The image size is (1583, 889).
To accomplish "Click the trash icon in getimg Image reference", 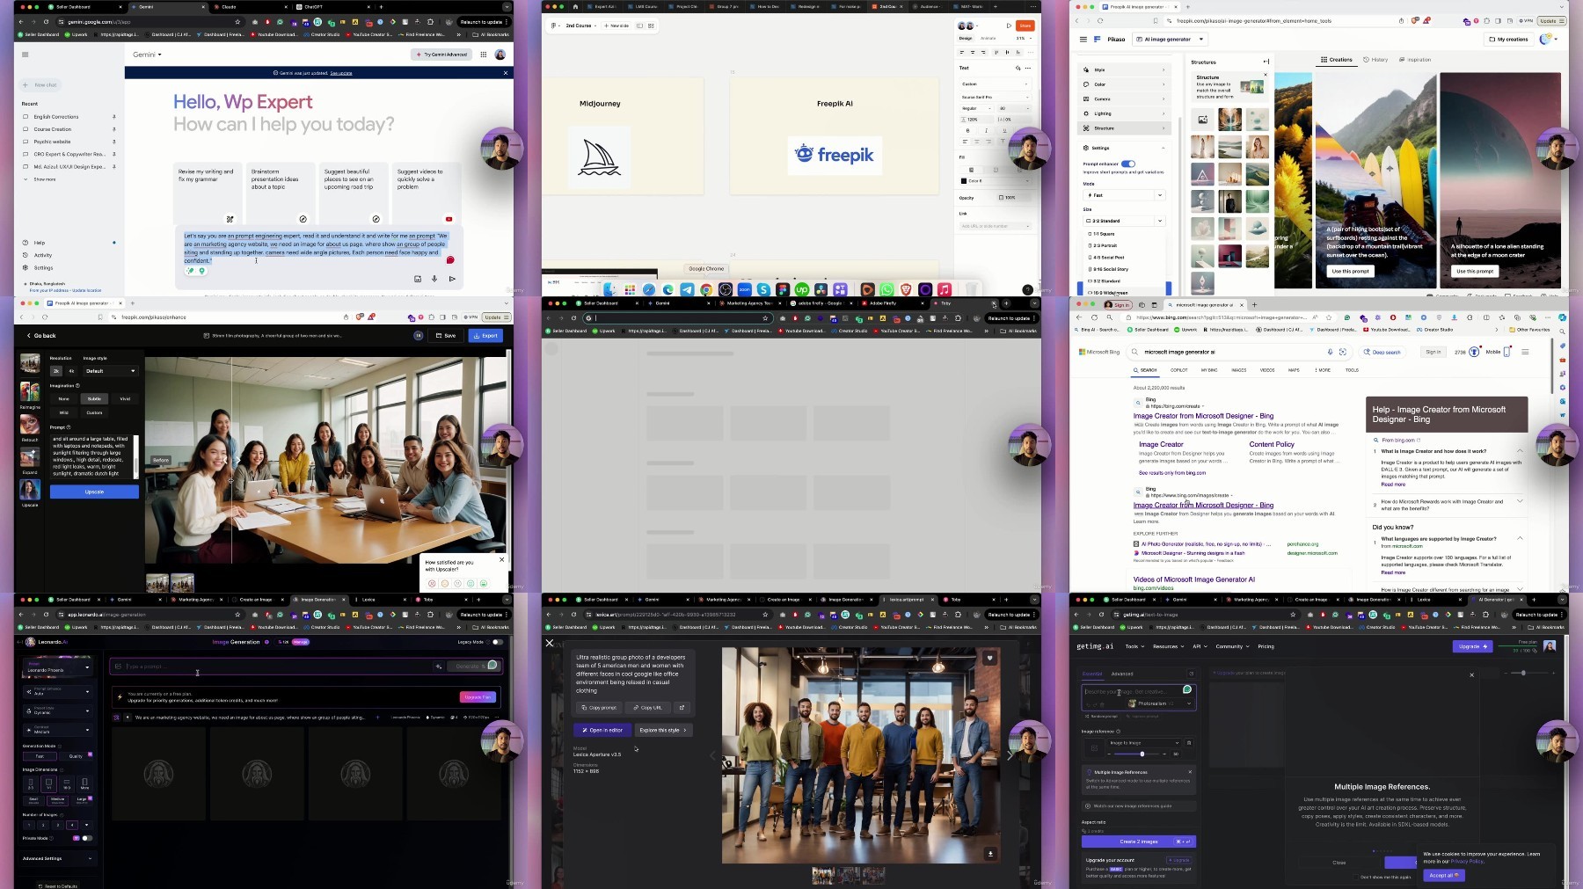I will (1188, 743).
